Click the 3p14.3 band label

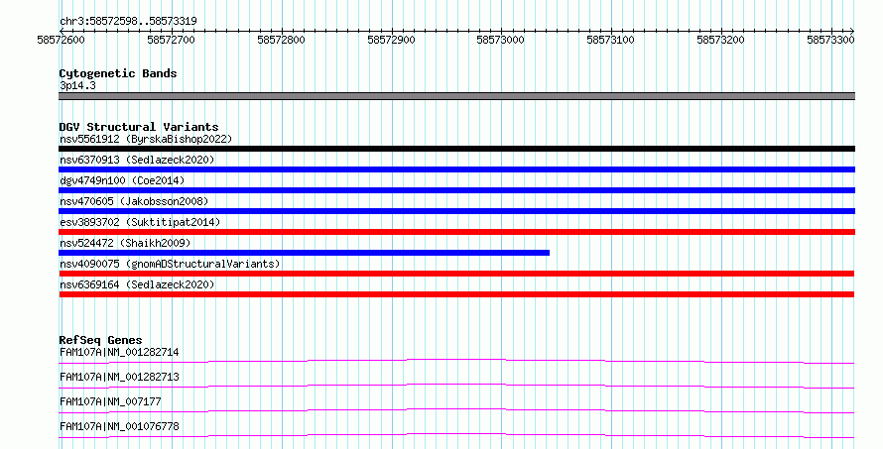[x=77, y=85]
